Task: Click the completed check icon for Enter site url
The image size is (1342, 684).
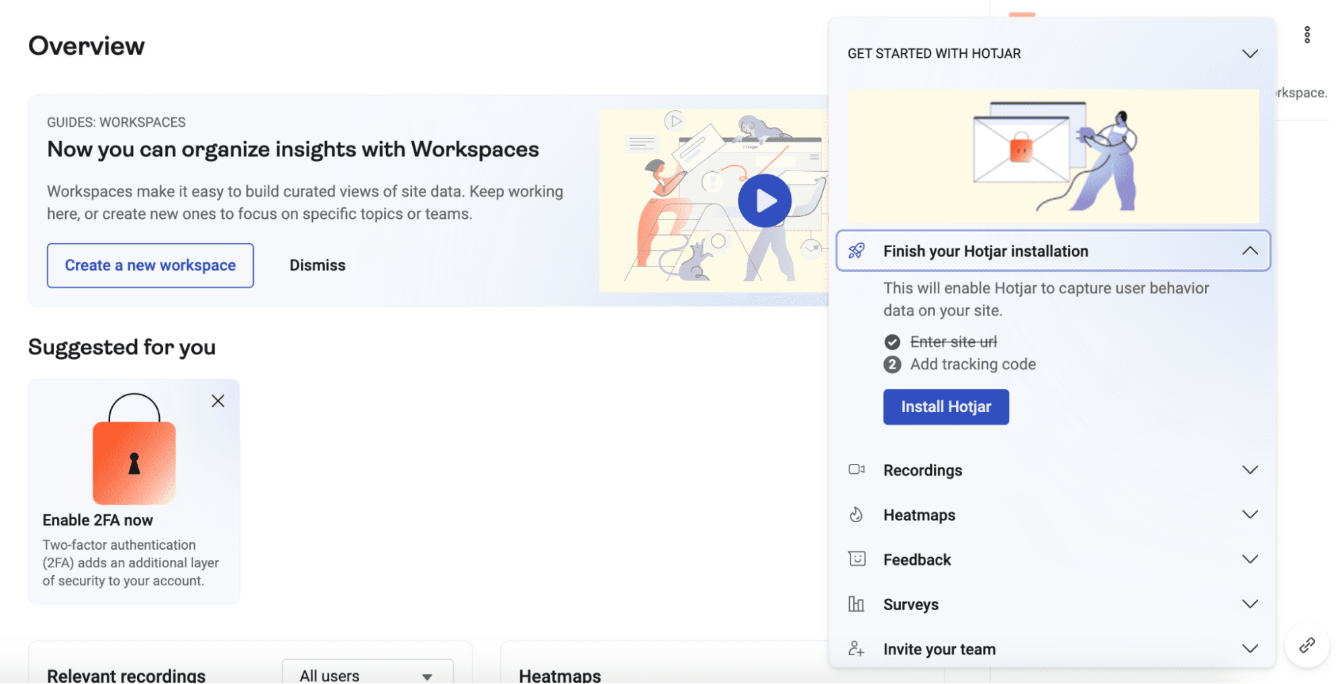Action: click(892, 342)
